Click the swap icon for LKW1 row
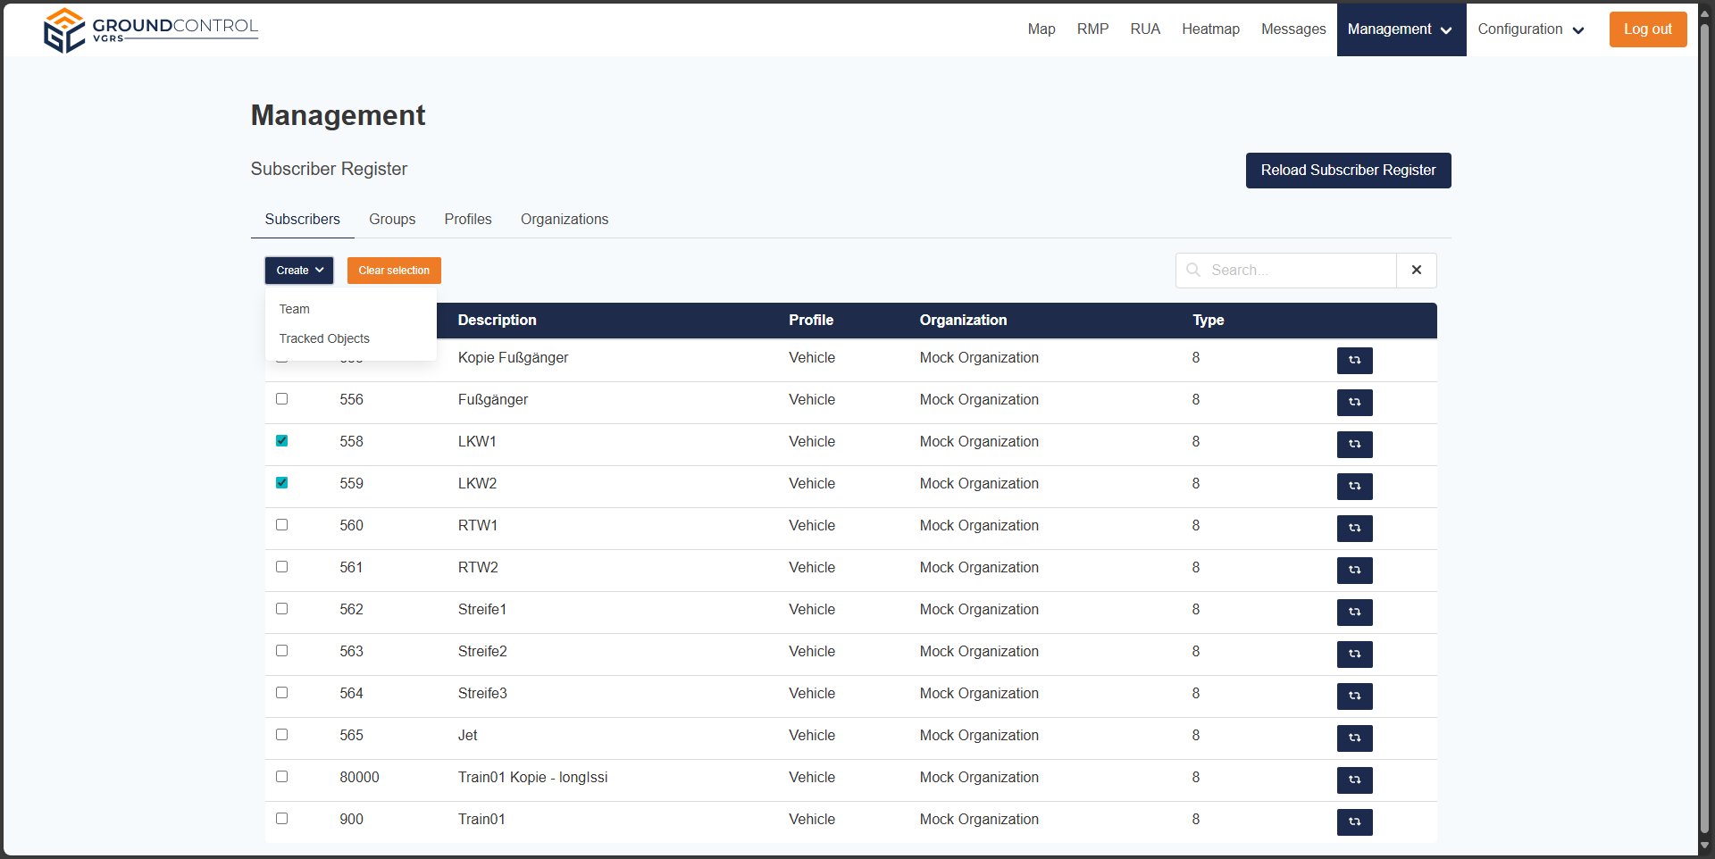Viewport: 1715px width, 859px height. 1354,444
